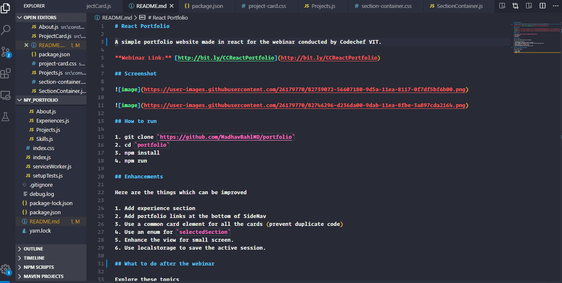Screen dimensions: 562x283
Task: Select yarn.lock in the file tree
Action: point(39,230)
